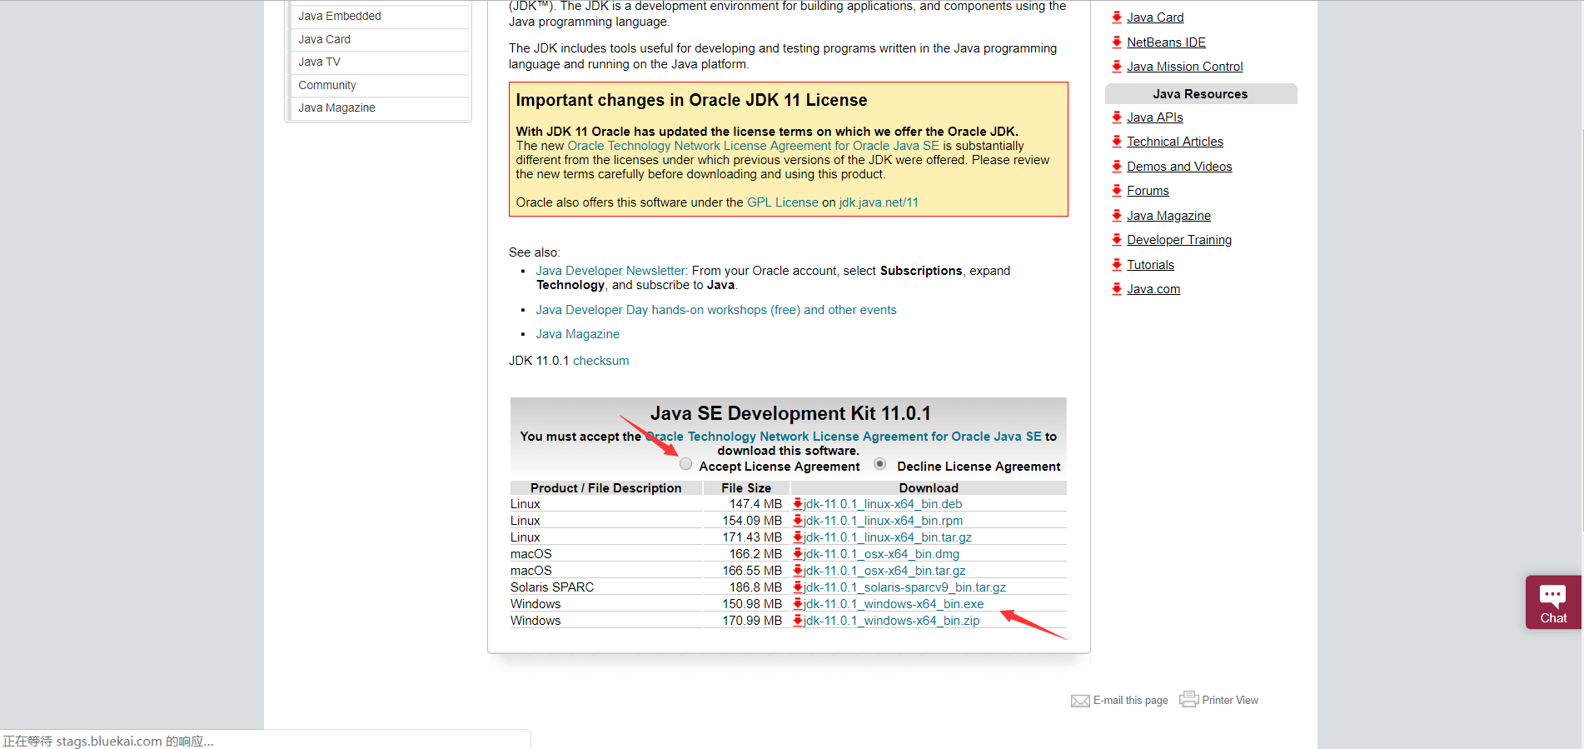Click red arrow icon beside Technical Articles
Image resolution: width=1584 pixels, height=749 pixels.
click(x=1117, y=142)
